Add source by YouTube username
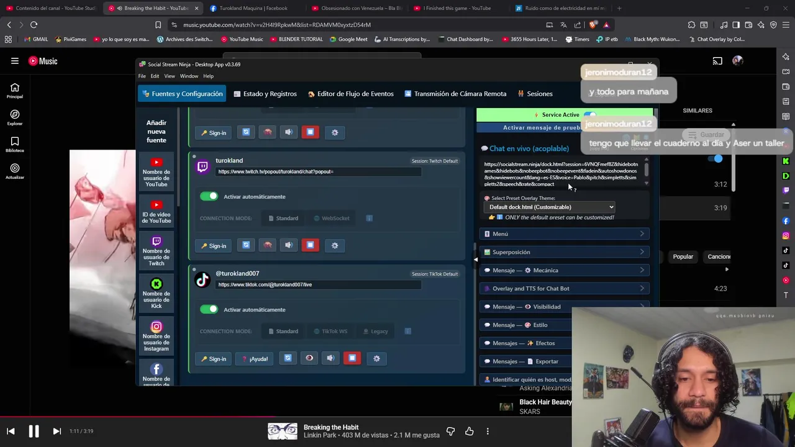 click(157, 173)
